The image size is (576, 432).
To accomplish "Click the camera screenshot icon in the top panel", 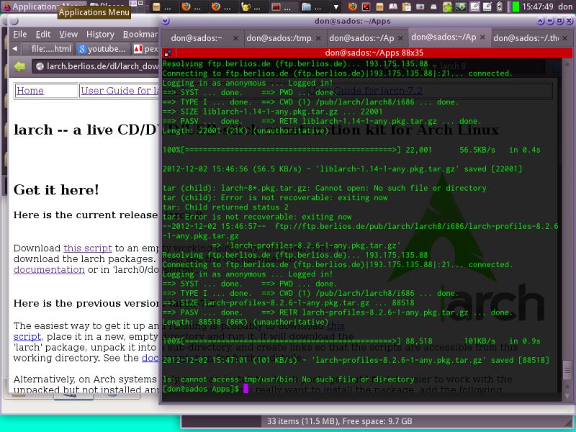I will pos(419,6).
